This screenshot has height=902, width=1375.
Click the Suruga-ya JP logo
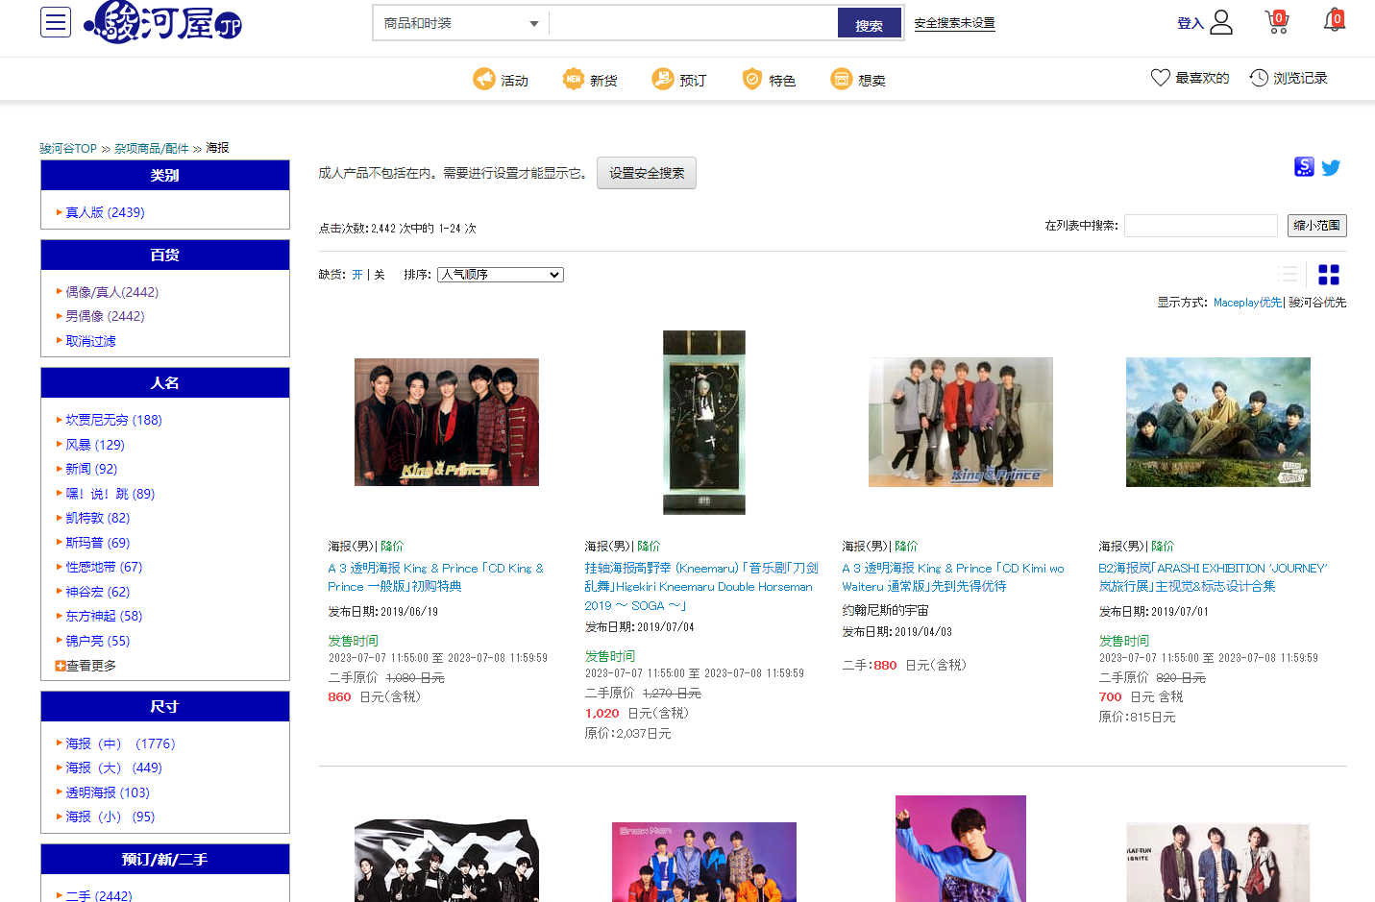163,22
